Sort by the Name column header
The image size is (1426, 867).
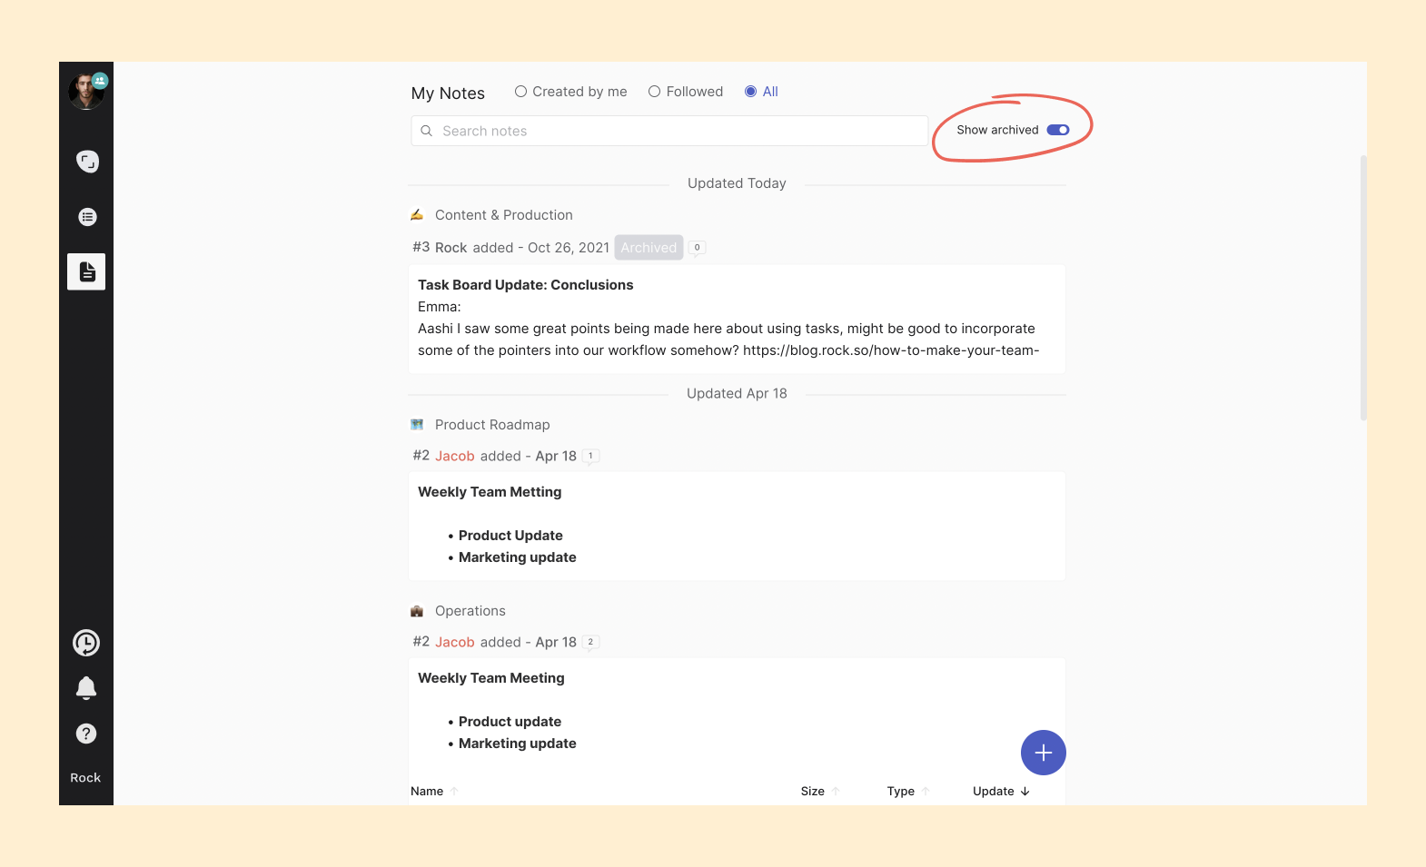tap(427, 792)
